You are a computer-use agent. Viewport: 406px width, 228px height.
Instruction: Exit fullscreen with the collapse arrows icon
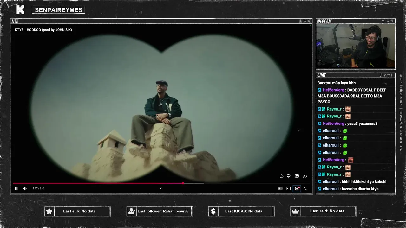click(305, 188)
